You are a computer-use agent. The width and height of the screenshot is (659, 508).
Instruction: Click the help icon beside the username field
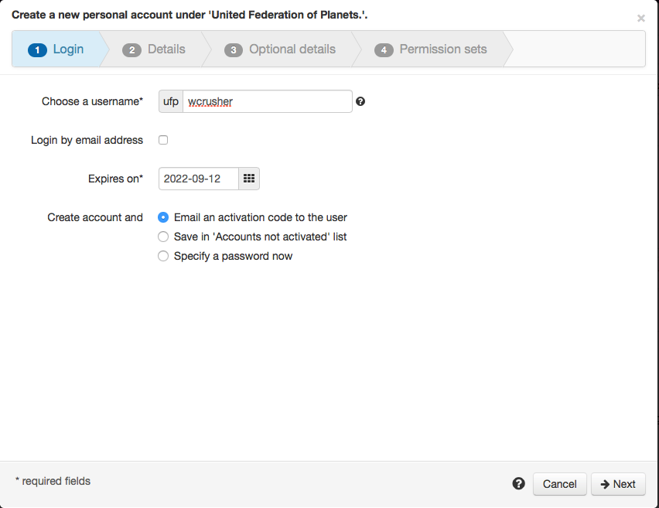(x=360, y=101)
